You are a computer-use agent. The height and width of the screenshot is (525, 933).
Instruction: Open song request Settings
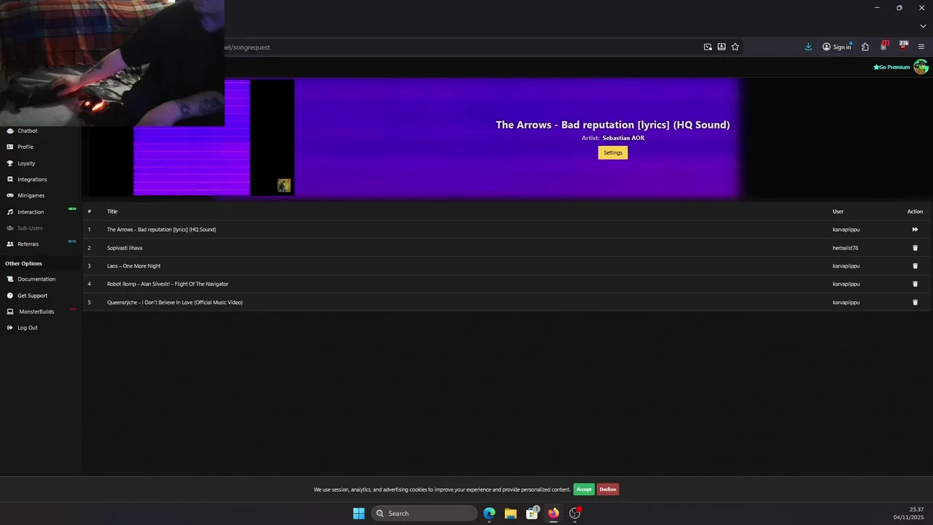613,152
